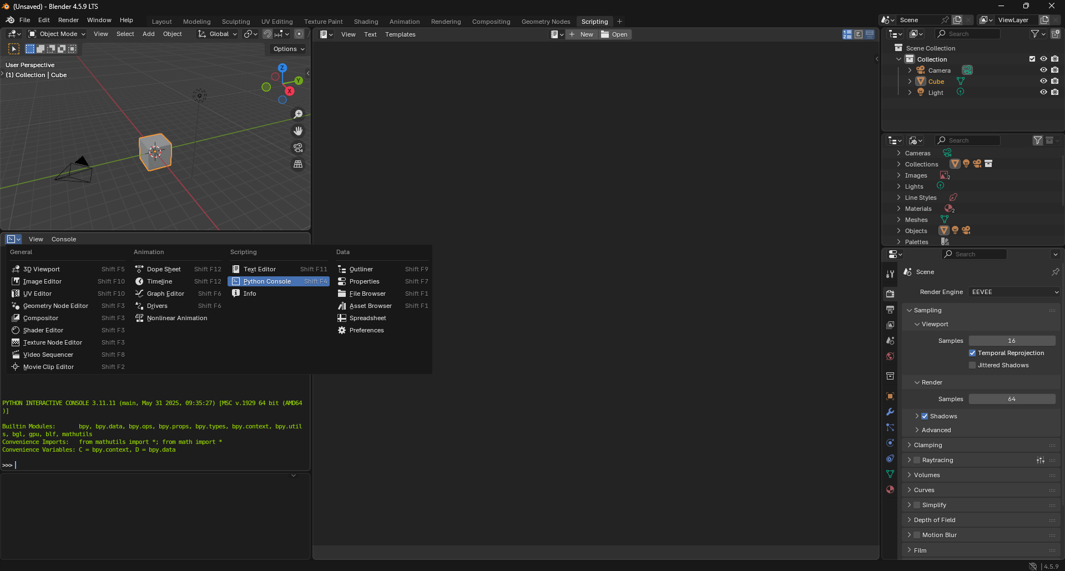Click the blue Z axis on navigation gizmo
Image resolution: width=1065 pixels, height=571 pixels.
pos(282,68)
